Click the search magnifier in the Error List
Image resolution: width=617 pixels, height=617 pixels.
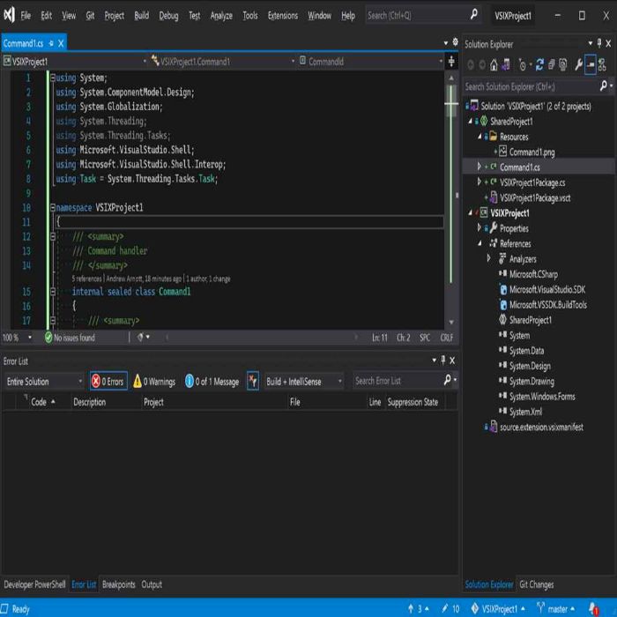(x=448, y=380)
